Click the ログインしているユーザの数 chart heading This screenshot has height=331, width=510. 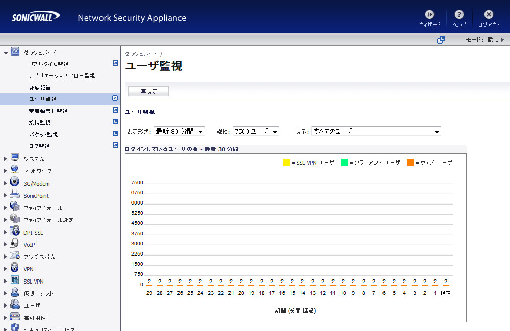[x=182, y=149]
